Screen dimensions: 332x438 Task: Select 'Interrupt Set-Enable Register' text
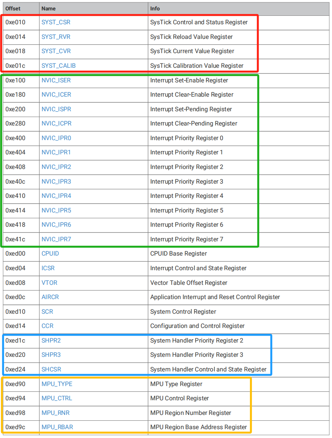(189, 80)
